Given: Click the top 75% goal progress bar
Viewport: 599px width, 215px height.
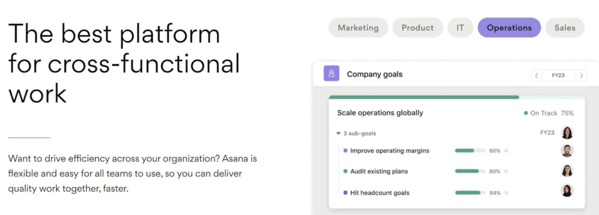Looking at the screenshot, I should point(456,97).
